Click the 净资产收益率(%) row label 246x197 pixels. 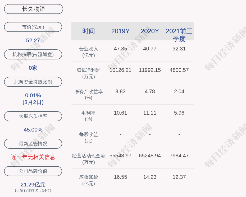point(89,95)
